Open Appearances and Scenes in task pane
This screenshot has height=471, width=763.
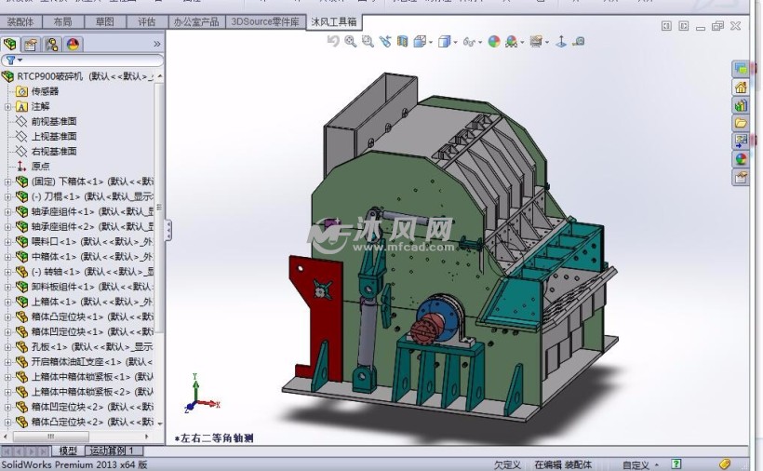tap(741, 158)
